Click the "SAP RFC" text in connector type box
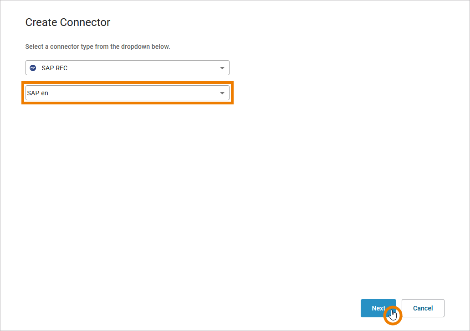 [x=55, y=68]
